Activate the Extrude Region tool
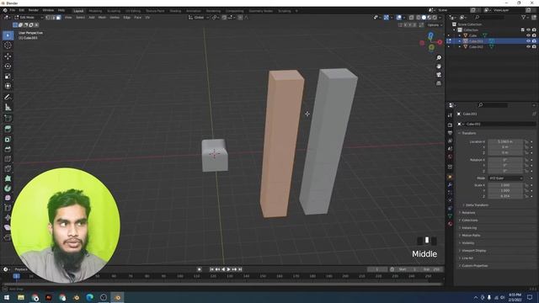The height and width of the screenshot is (303, 539). coord(8,129)
